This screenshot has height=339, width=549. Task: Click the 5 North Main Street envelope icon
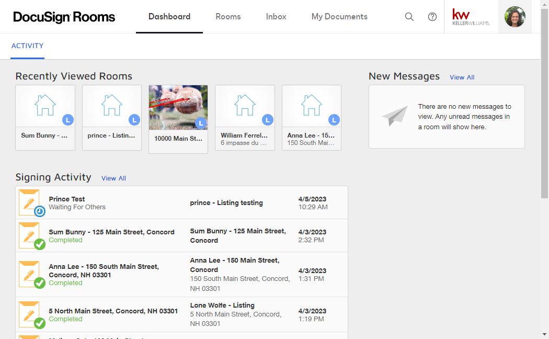[x=31, y=315]
